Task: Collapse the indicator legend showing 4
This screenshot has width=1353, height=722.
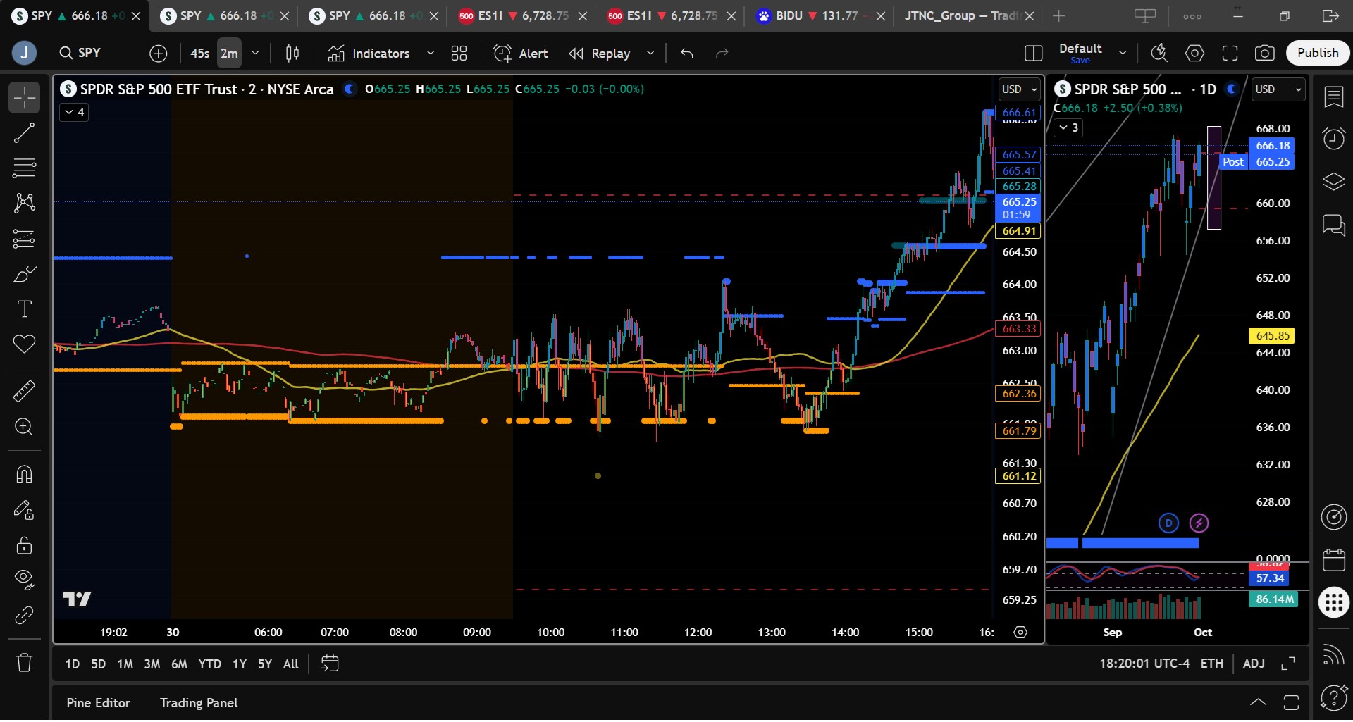Action: tap(74, 112)
